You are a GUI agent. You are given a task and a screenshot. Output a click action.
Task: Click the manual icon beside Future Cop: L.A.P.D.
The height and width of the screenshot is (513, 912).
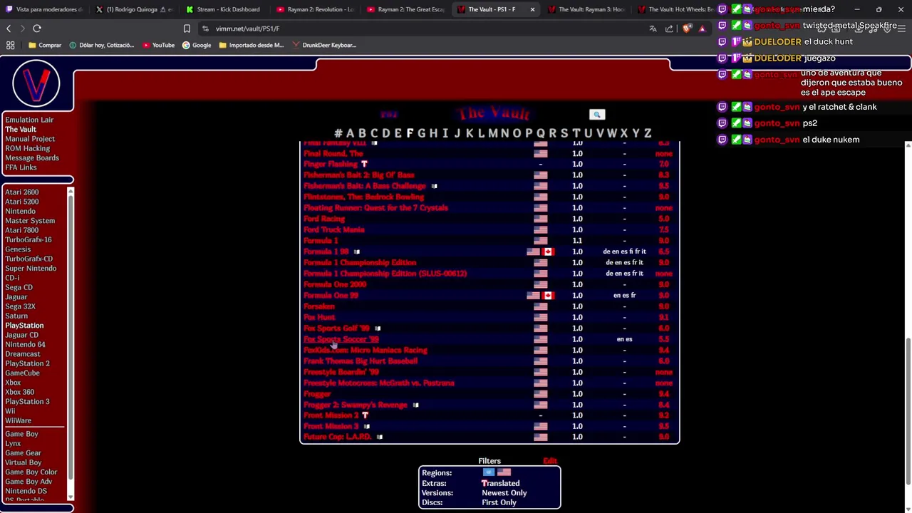click(379, 437)
